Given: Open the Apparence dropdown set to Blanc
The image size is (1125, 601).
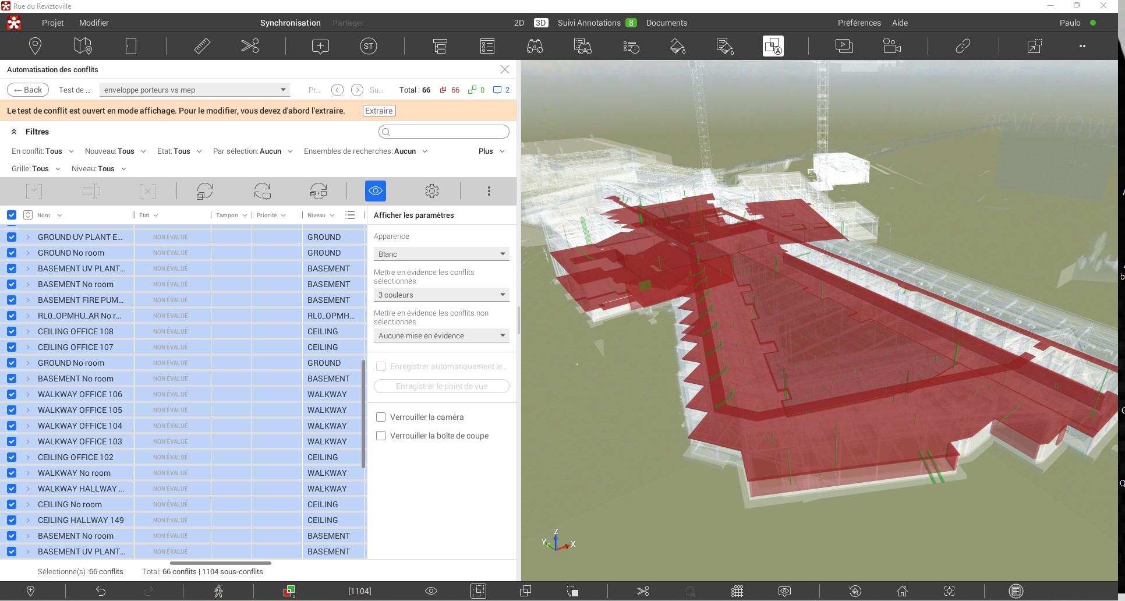Looking at the screenshot, I should pos(441,254).
